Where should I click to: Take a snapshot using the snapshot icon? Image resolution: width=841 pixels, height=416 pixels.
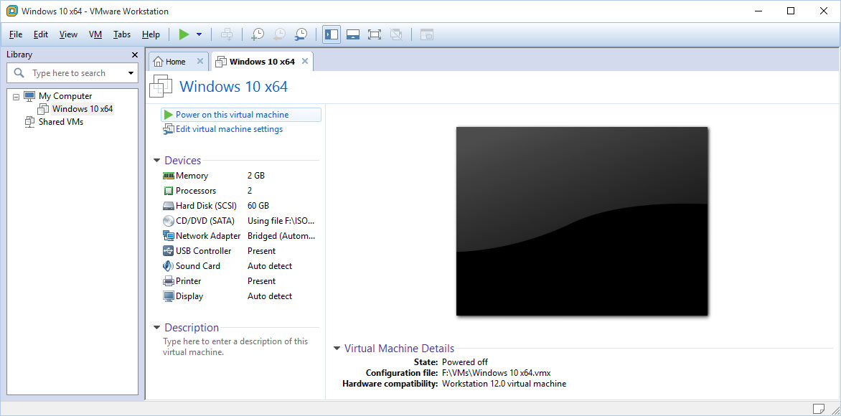[258, 34]
